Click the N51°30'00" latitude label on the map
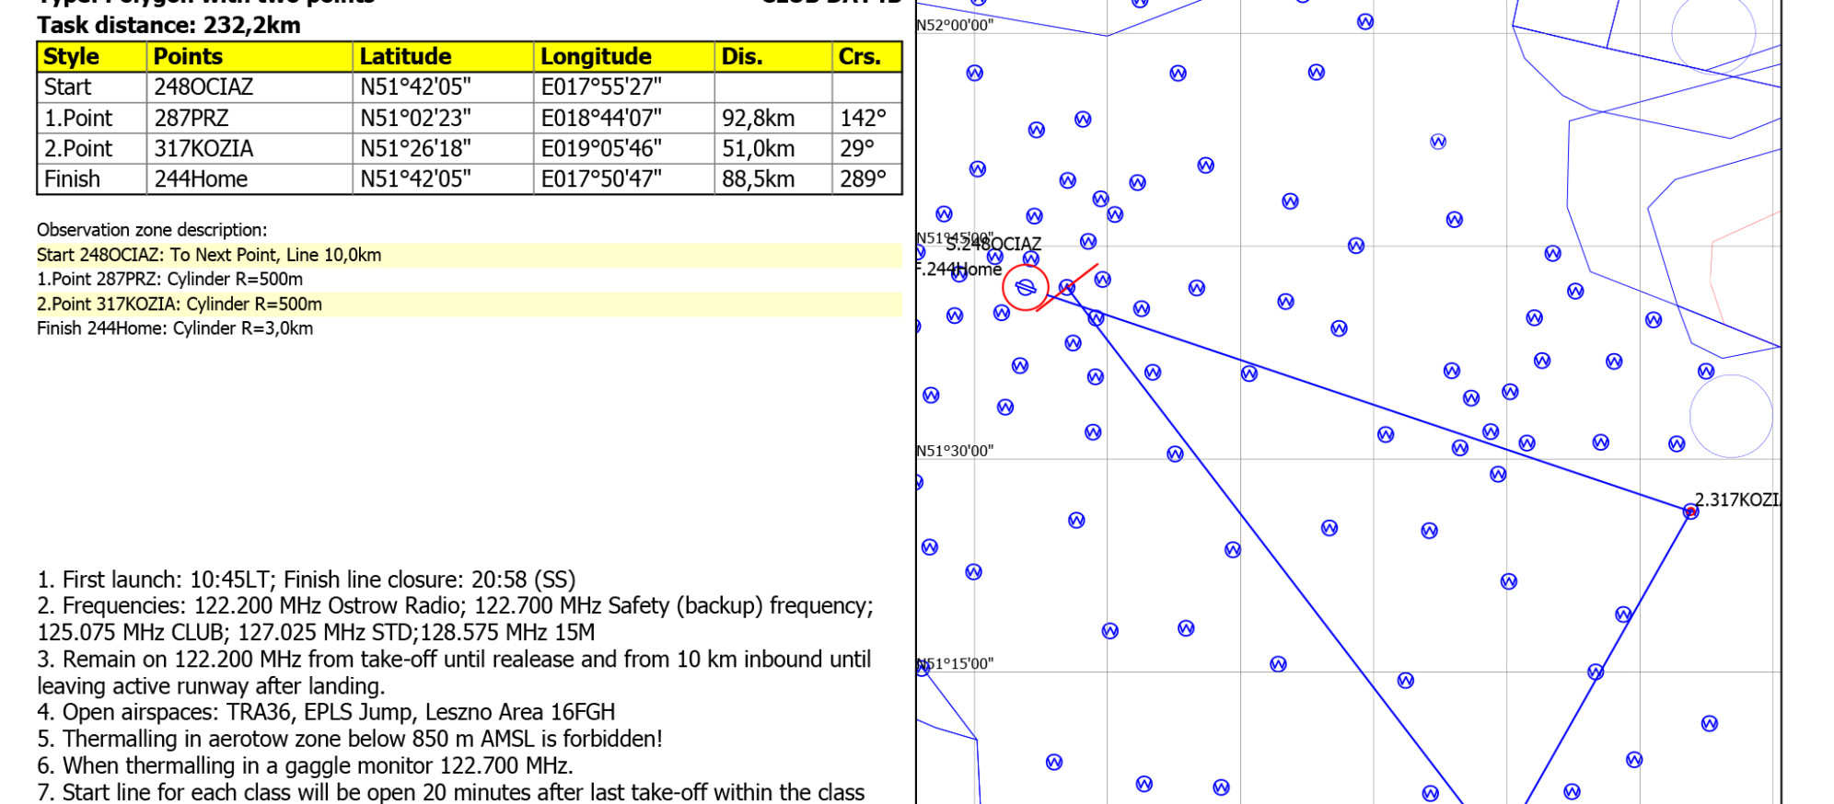 tap(956, 451)
